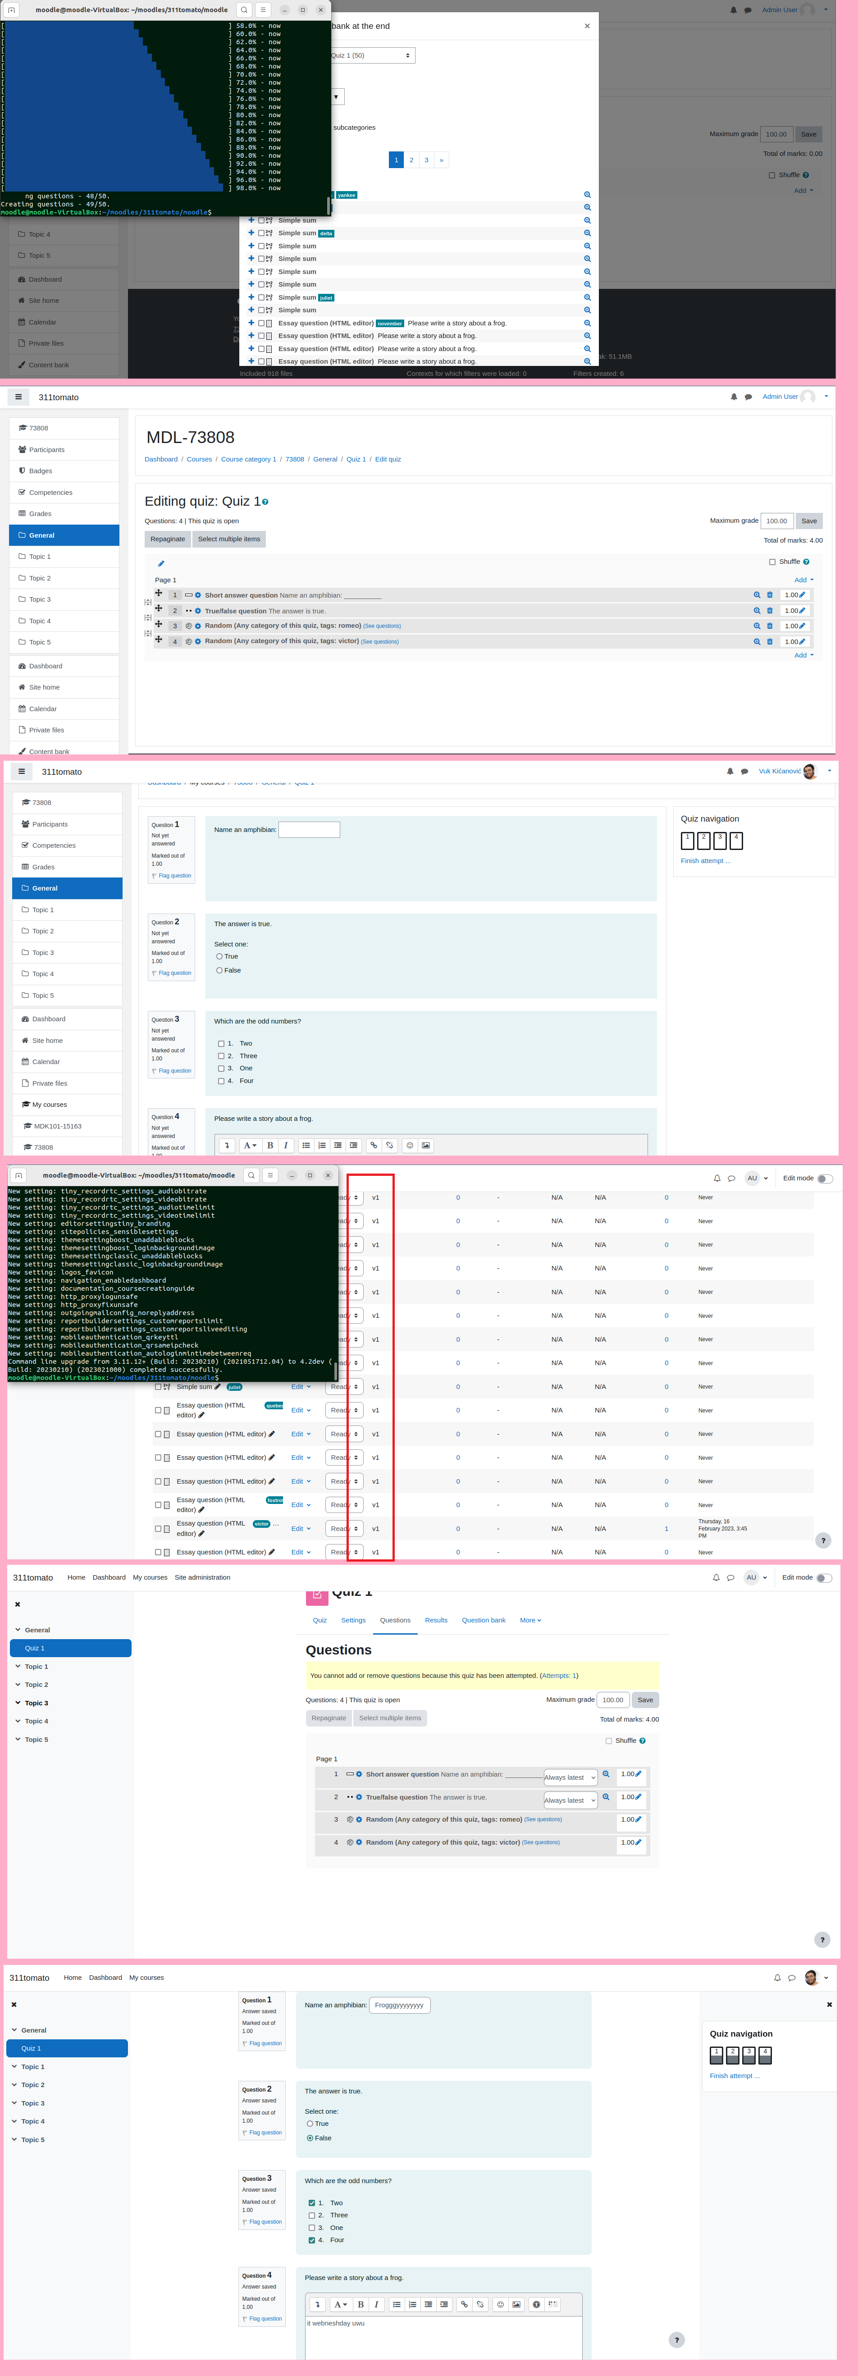The image size is (858, 2376).
Task: Click Italic in unanswered attempt's essay editor
Action: pos(286,1145)
